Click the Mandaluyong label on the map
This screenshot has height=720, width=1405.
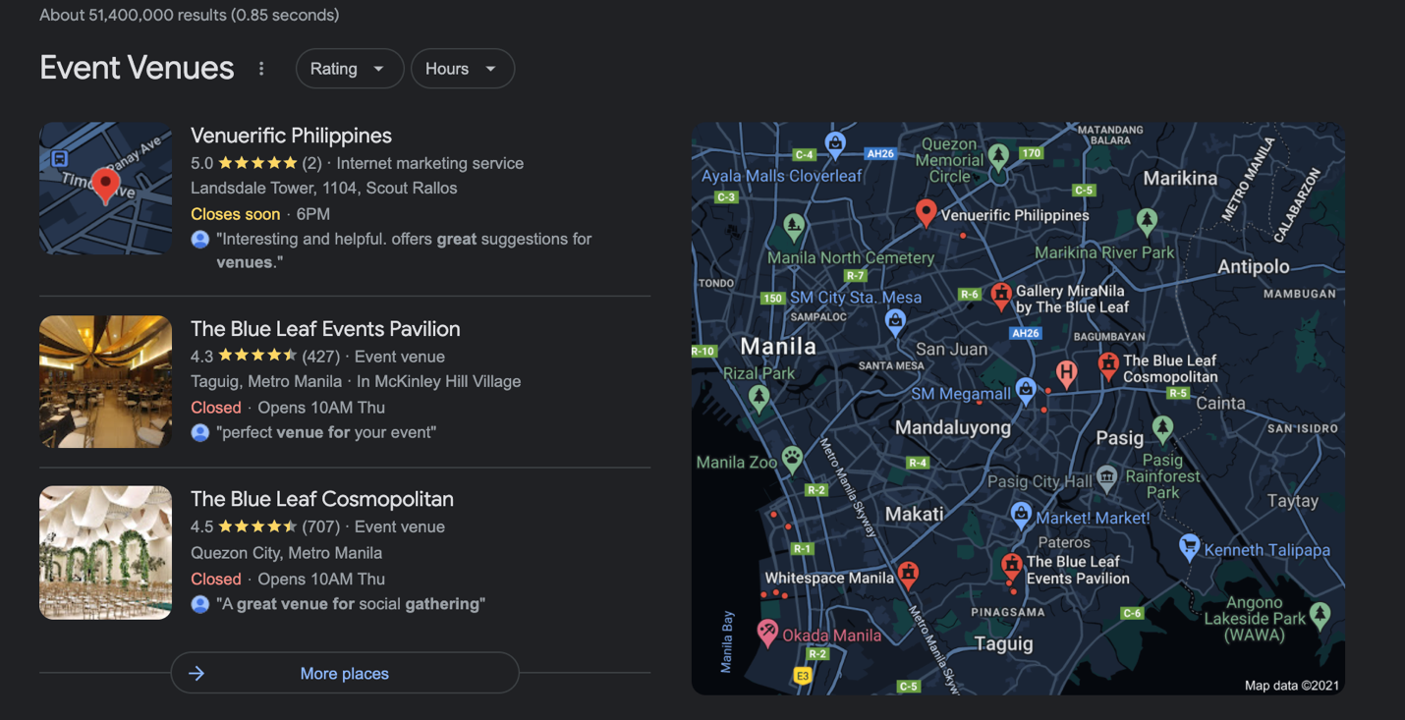click(x=953, y=427)
